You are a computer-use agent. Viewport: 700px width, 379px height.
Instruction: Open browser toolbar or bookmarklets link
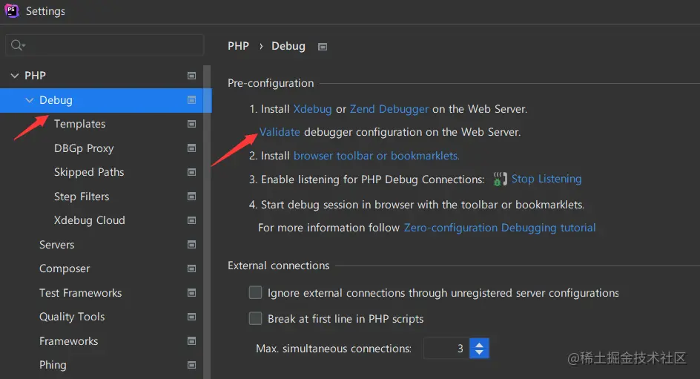pos(377,156)
